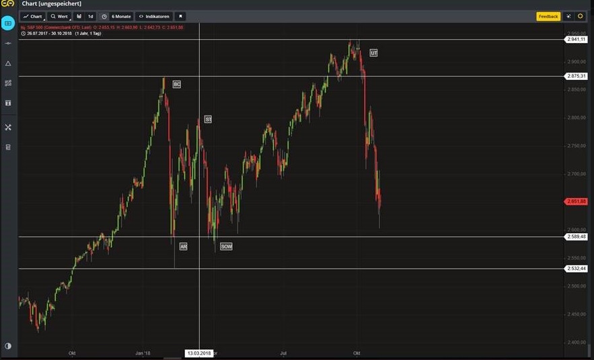The width and height of the screenshot is (594, 360).
Task: Click the sparkle magic icon beside Feedback
Action: tap(568, 16)
